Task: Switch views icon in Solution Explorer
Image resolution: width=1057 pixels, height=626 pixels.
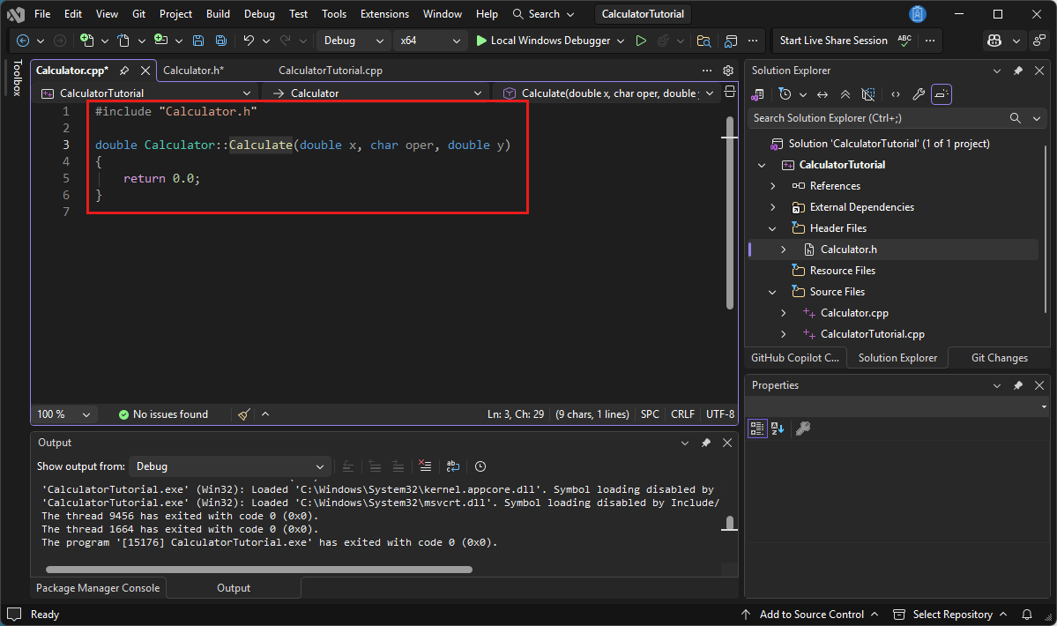Action: click(757, 94)
